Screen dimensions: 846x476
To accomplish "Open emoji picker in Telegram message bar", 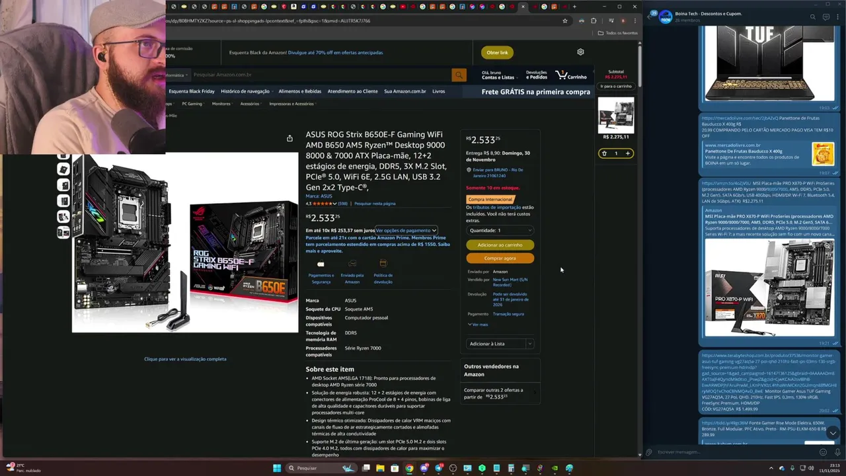I will [823, 452].
